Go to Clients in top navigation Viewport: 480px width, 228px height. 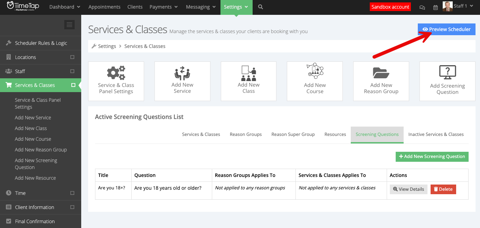[135, 7]
